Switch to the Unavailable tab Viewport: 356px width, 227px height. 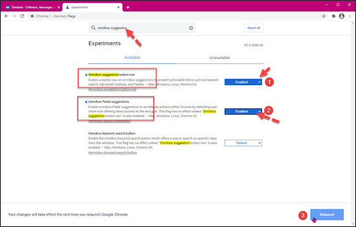click(x=221, y=57)
